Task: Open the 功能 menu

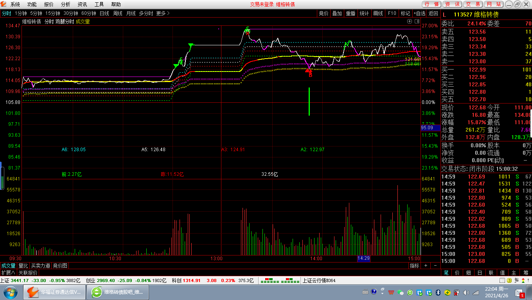Action: tap(32, 4)
